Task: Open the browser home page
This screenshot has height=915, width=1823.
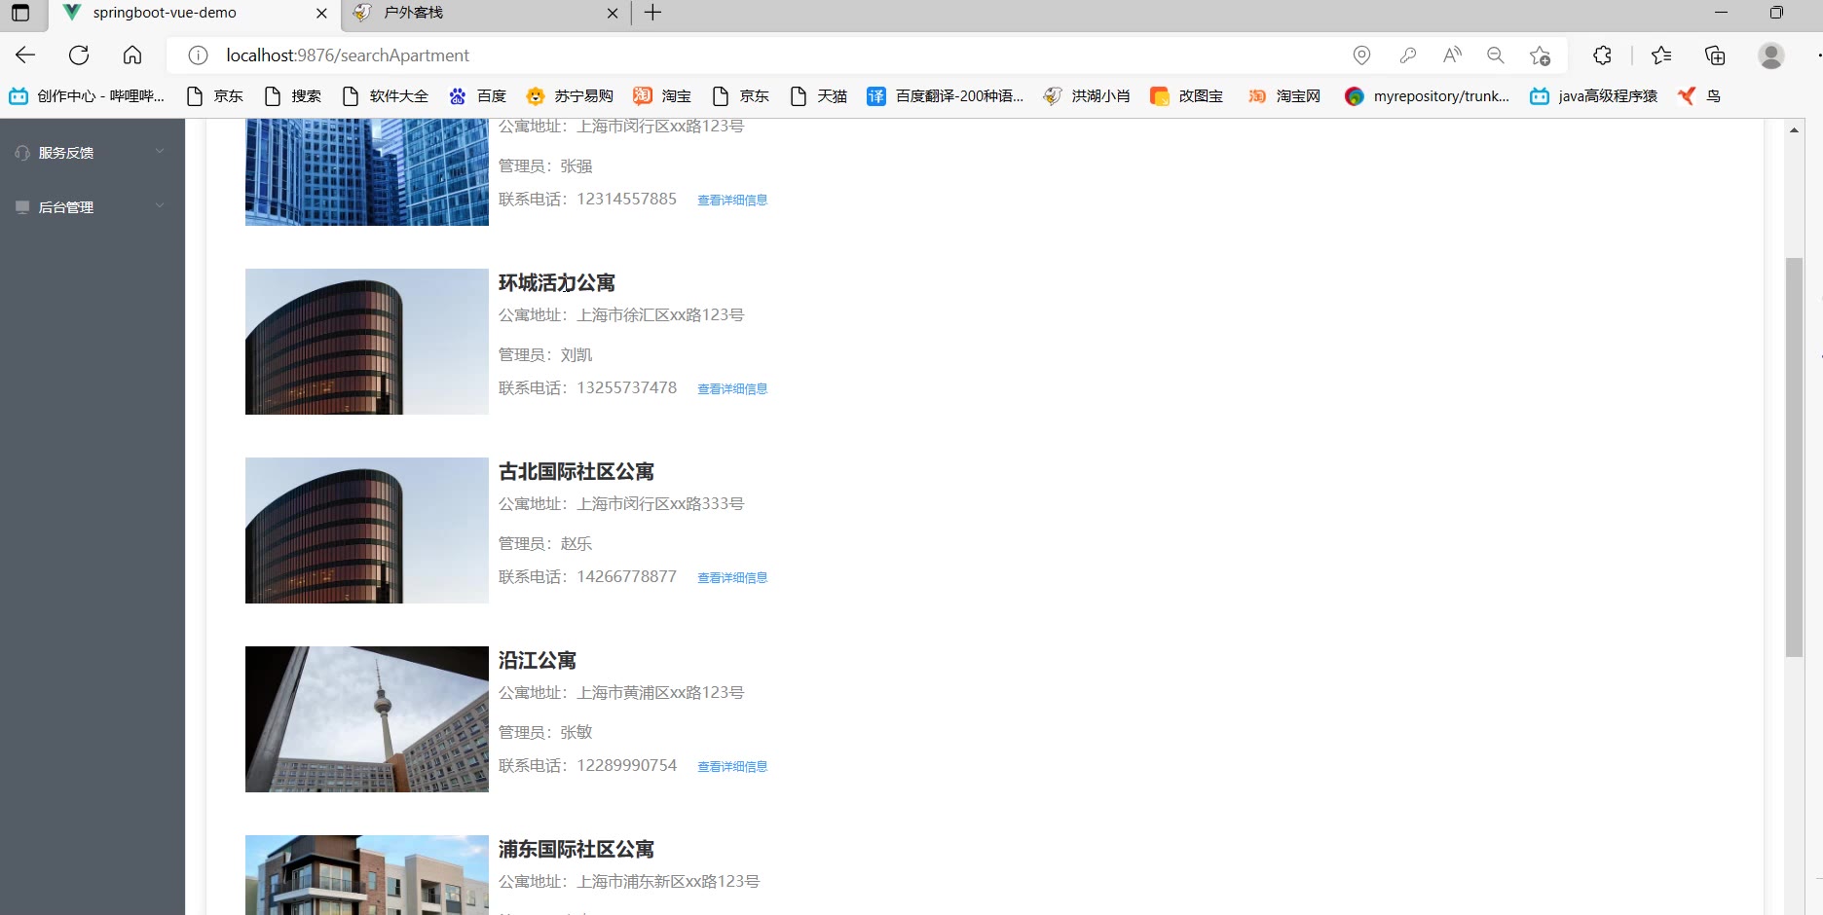Action: 132,55
